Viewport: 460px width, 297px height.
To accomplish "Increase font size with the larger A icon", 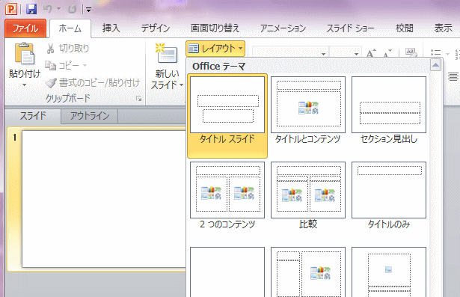I will 371,53.
